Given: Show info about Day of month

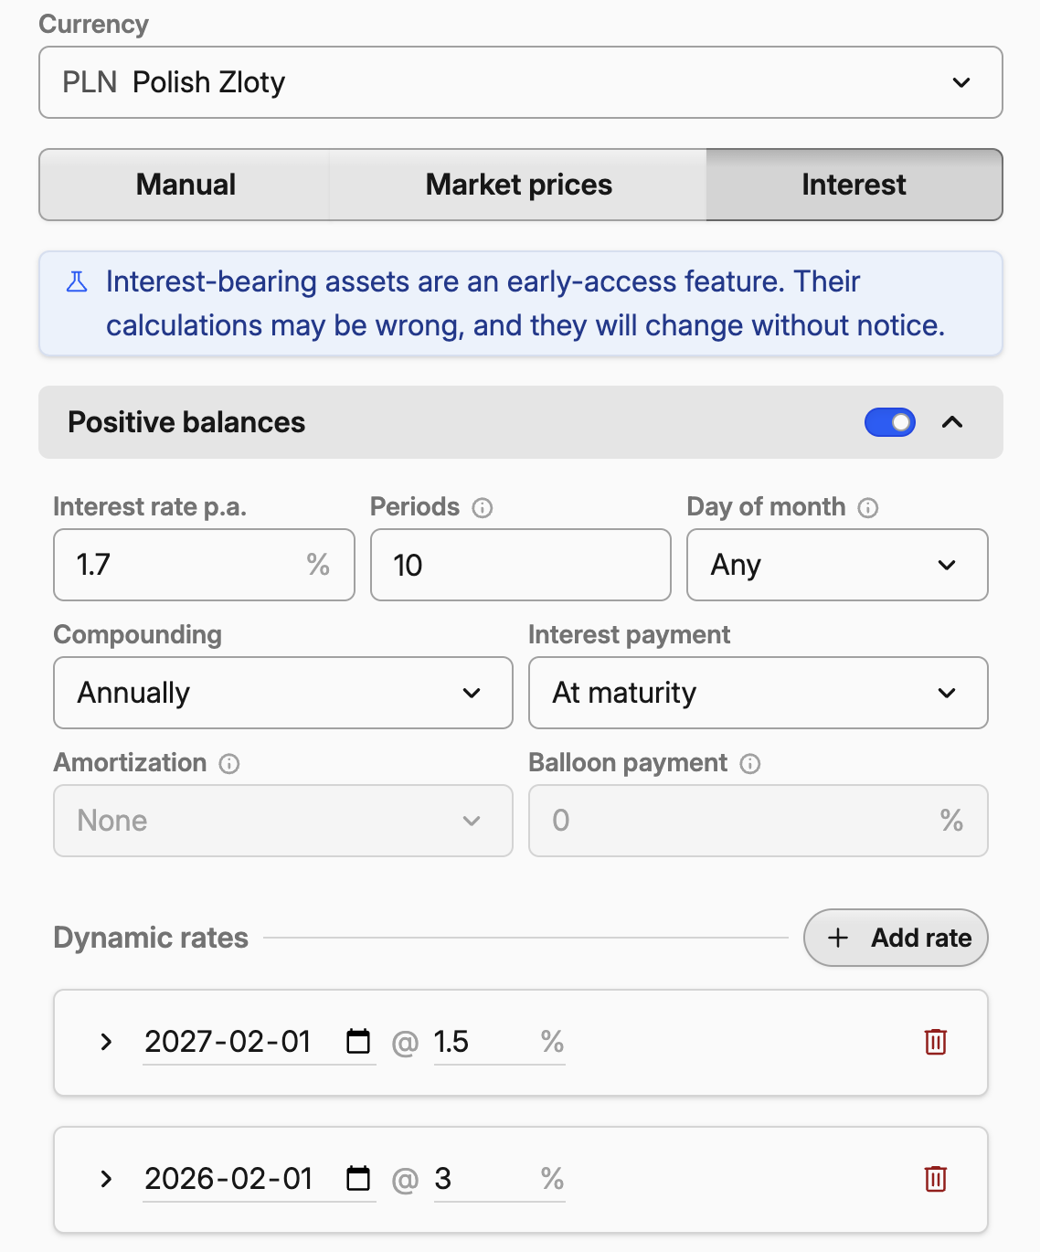Looking at the screenshot, I should point(868,508).
